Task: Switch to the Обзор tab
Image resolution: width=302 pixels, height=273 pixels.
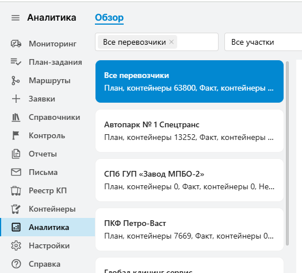Action: click(109, 18)
